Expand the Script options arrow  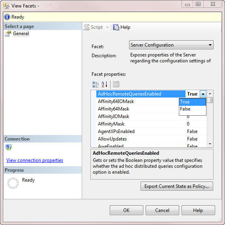[107, 27]
